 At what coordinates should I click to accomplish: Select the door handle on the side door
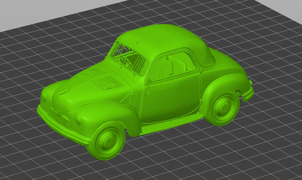(148, 91)
